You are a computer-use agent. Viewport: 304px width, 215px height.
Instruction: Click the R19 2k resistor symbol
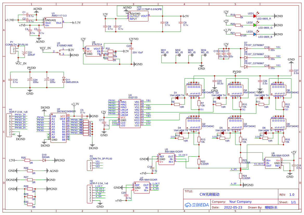point(238,16)
